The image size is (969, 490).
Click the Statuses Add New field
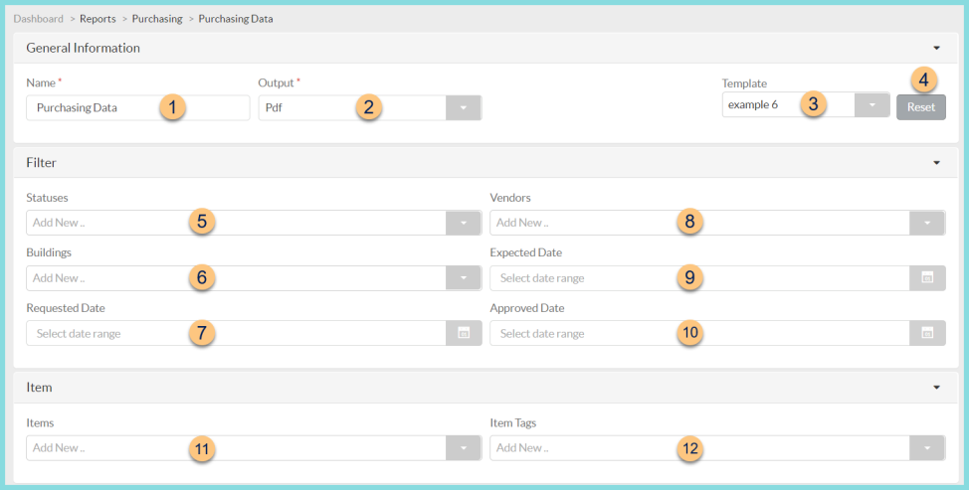coord(236,223)
